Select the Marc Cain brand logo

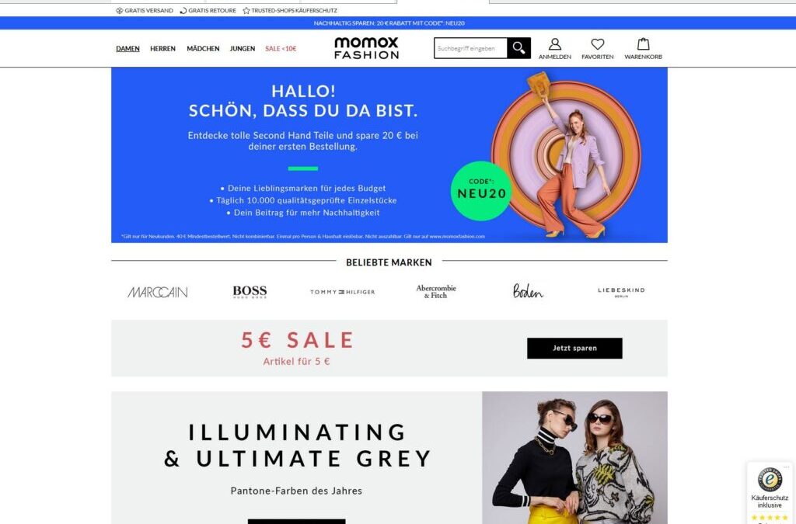click(157, 292)
